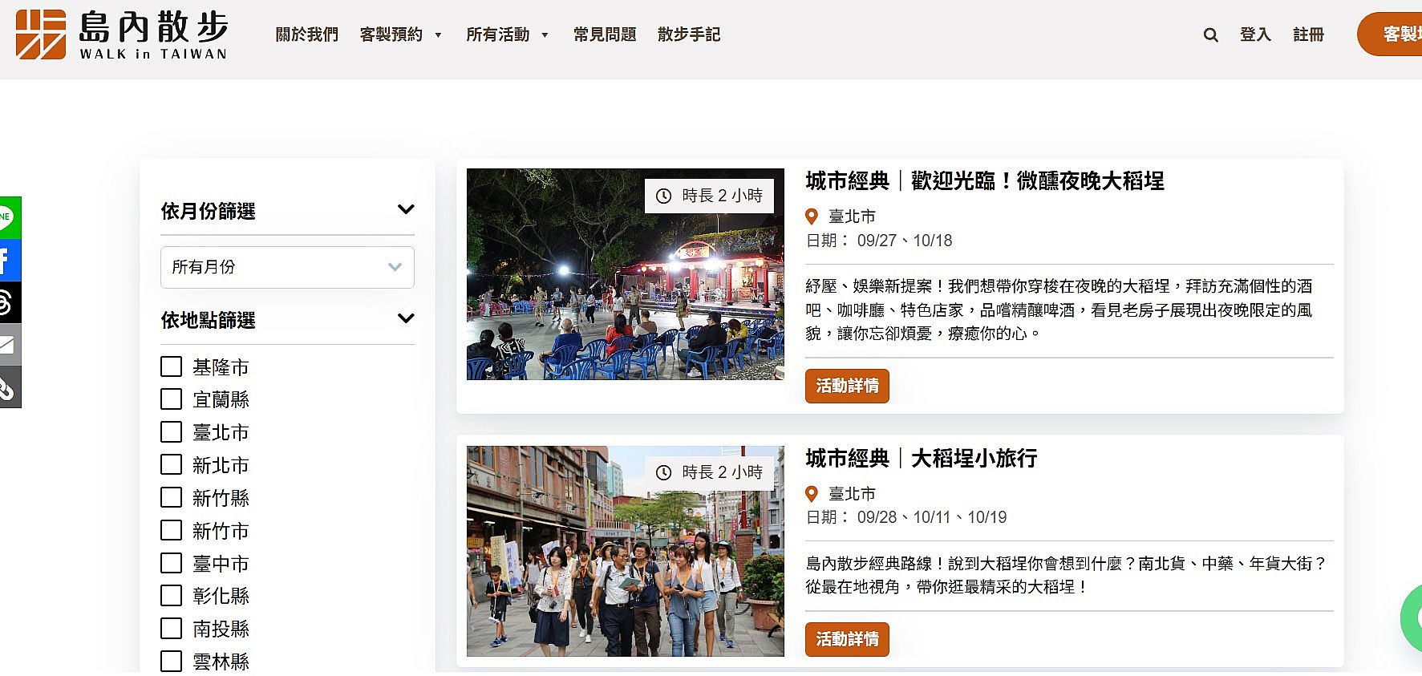The height and width of the screenshot is (676, 1422).
Task: Tick the 臺北市 filter checkbox
Action: [x=171, y=432]
